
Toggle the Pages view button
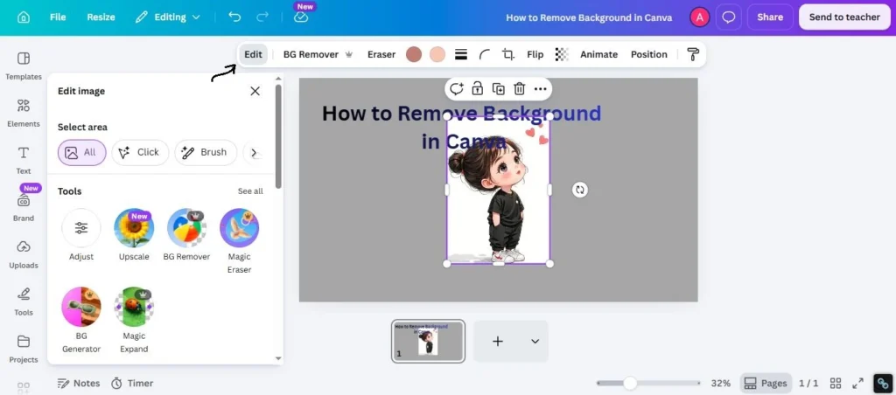tap(766, 383)
